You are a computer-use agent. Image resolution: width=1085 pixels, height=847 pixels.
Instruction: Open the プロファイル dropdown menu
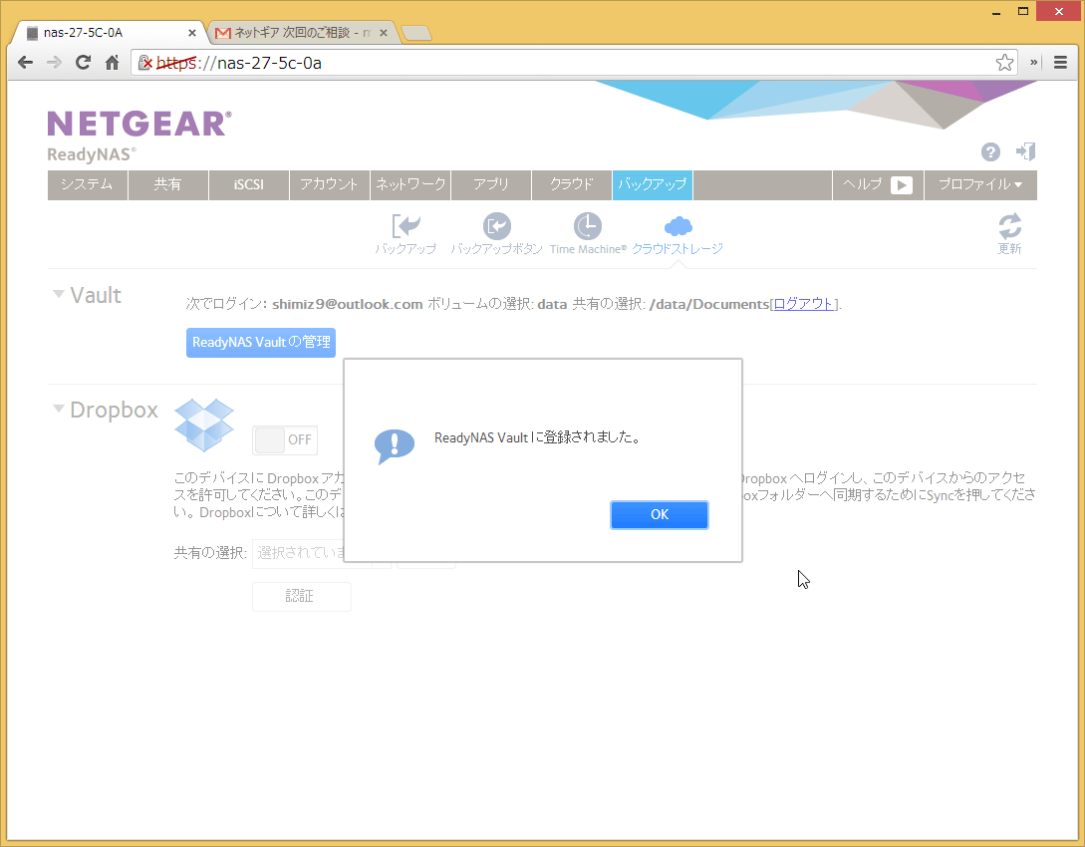pyautogui.click(x=980, y=184)
